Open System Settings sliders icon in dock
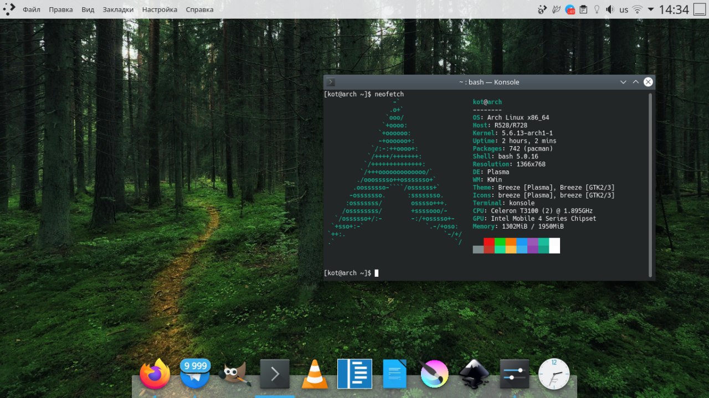 pyautogui.click(x=515, y=374)
